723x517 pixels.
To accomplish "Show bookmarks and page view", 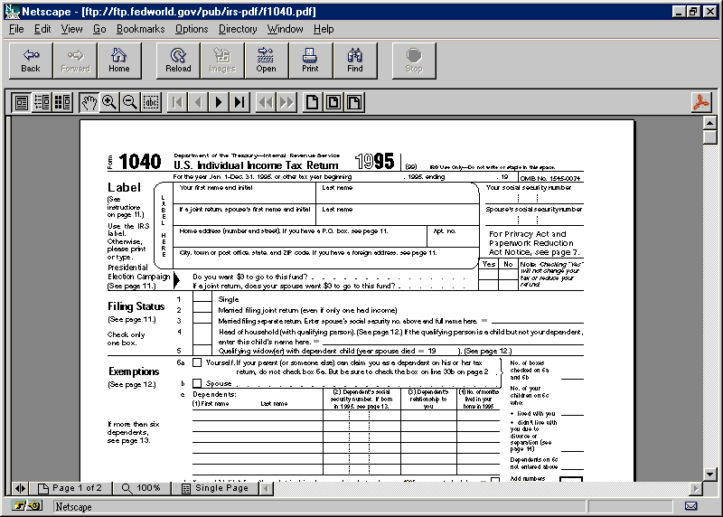I will pos(42,102).
